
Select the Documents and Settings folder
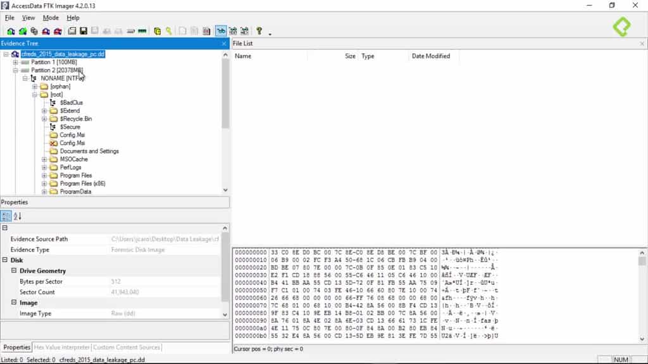[89, 151]
